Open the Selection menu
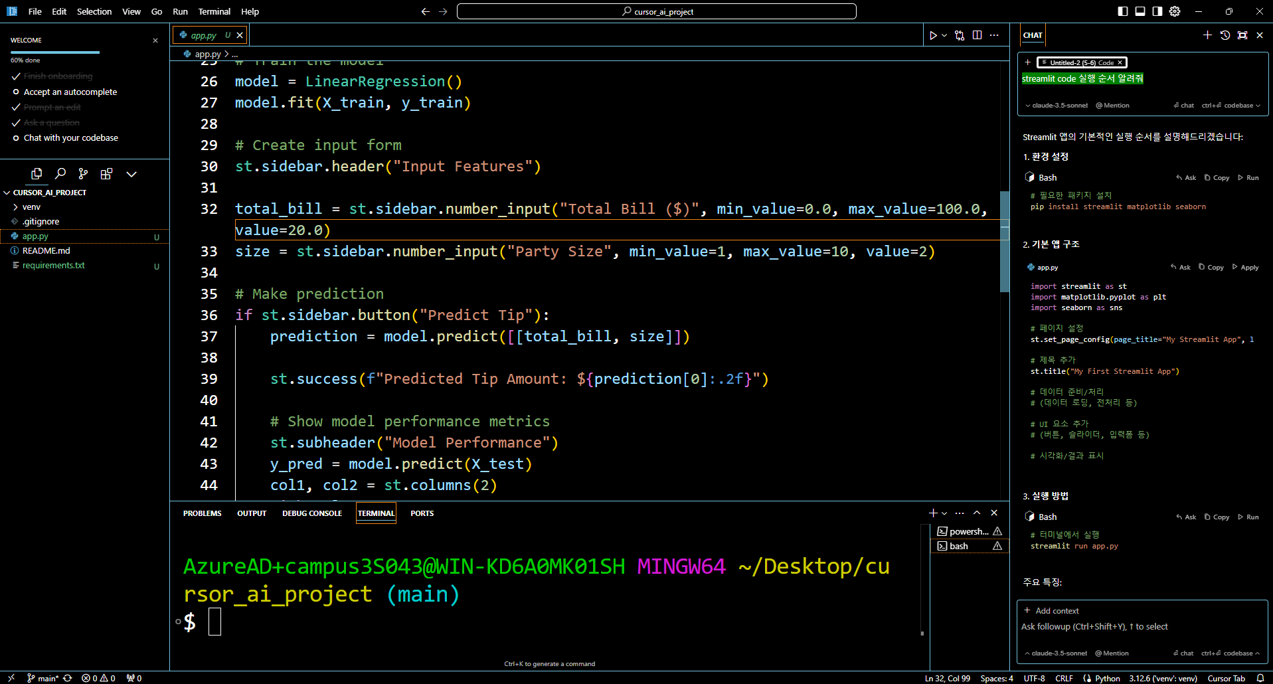This screenshot has width=1273, height=684. 94,11
